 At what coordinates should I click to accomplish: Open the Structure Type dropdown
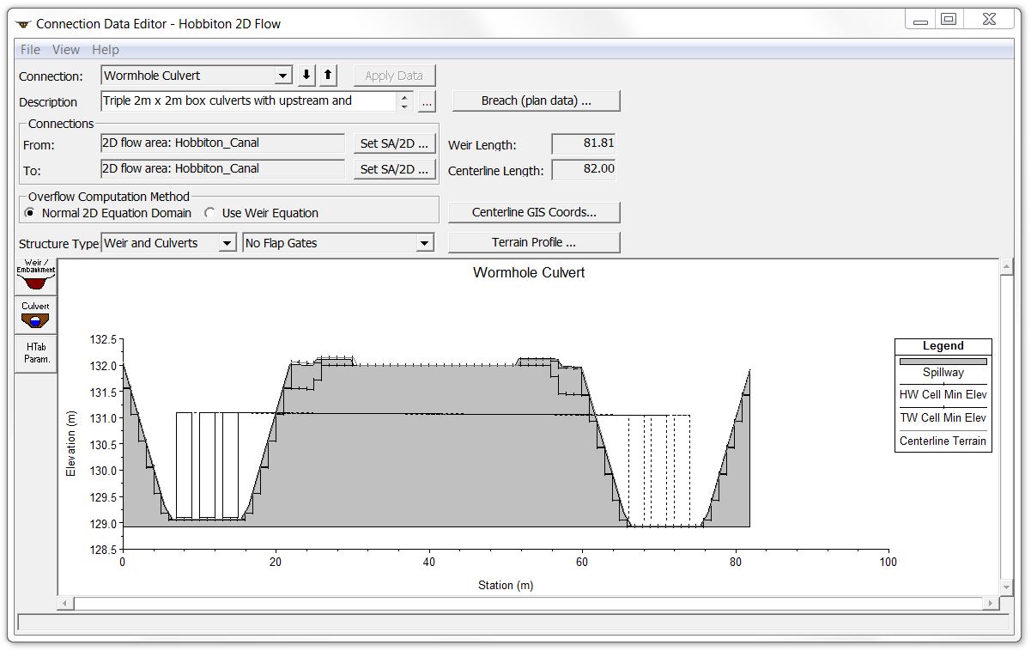227,244
